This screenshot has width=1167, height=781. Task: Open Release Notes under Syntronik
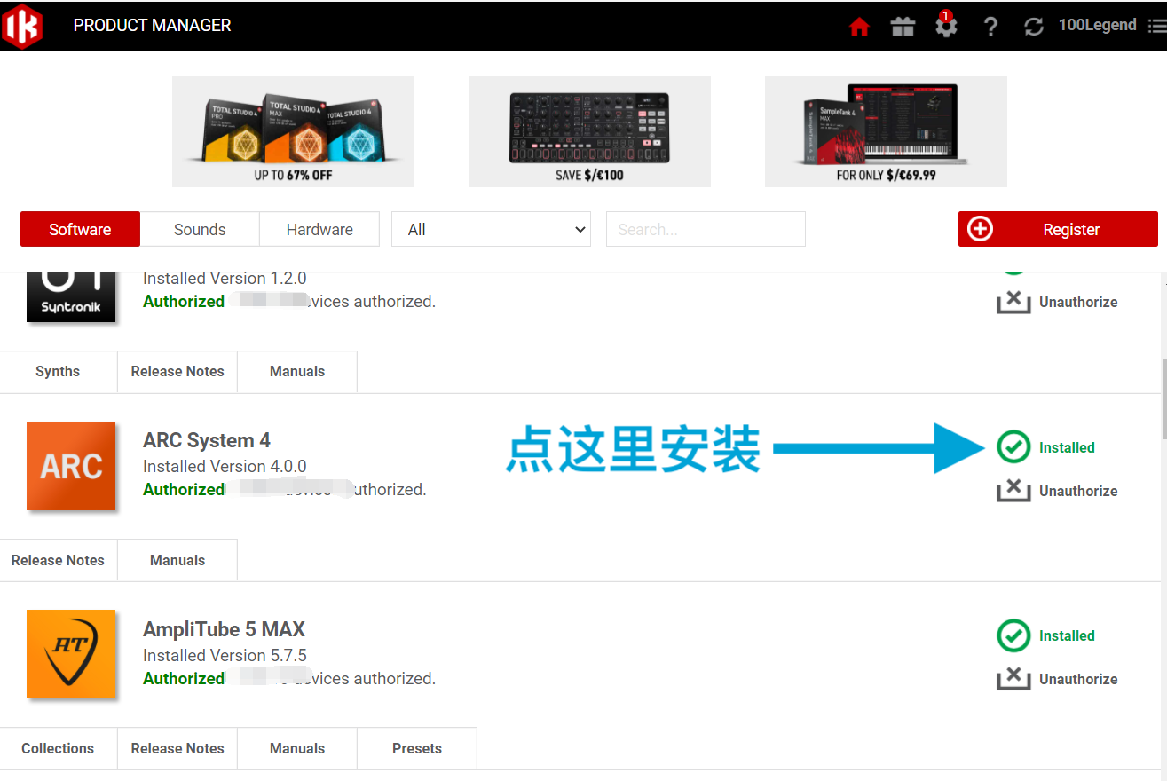coord(177,371)
